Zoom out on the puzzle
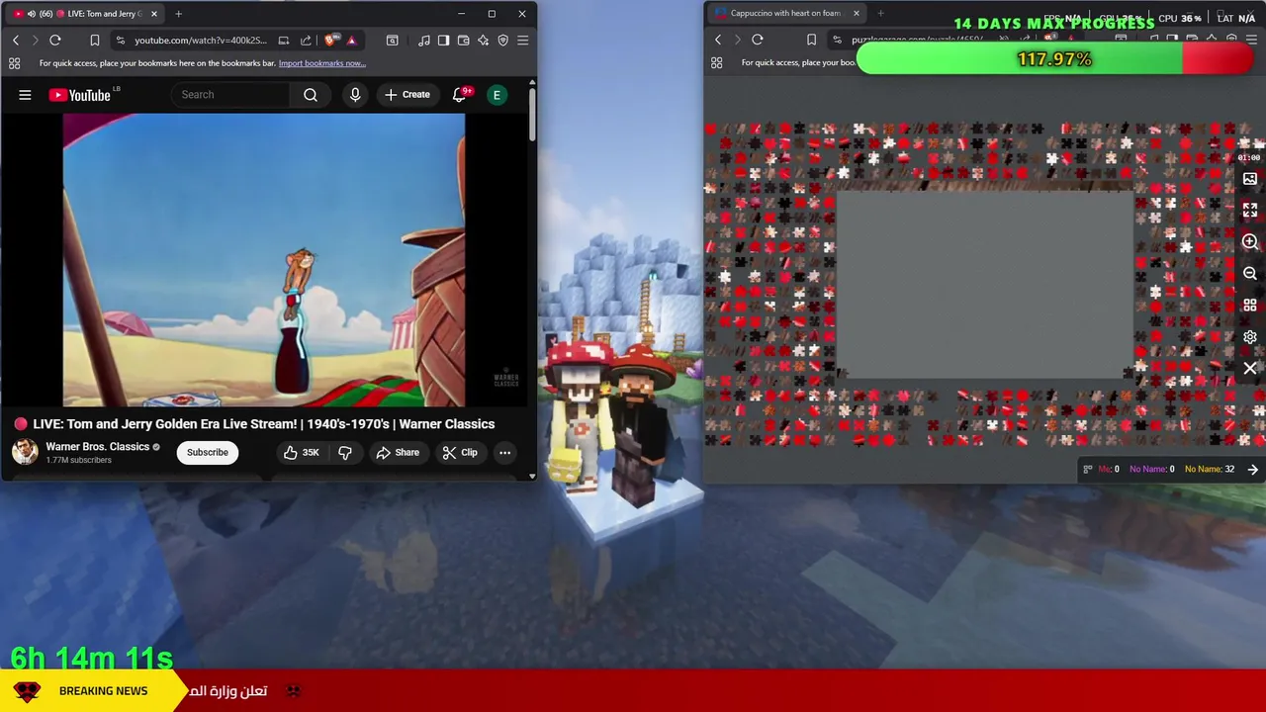 click(x=1250, y=274)
